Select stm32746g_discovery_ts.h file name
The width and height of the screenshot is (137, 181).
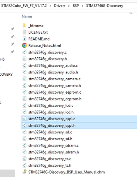pyautogui.click(x=50, y=166)
